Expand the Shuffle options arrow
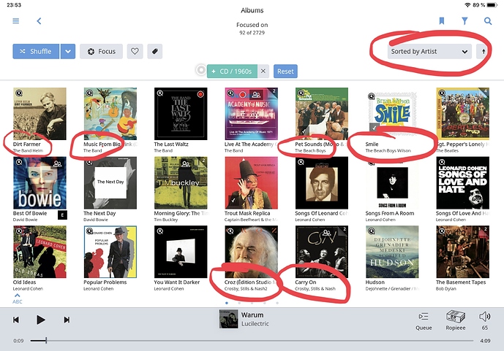Screen dimensions: 504x351 point(68,51)
